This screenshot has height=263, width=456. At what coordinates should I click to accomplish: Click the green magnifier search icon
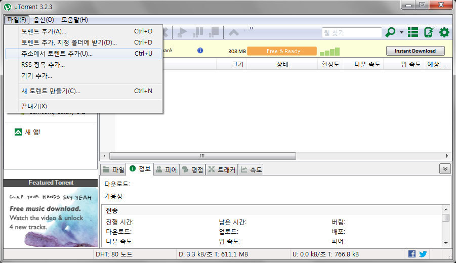(390, 32)
